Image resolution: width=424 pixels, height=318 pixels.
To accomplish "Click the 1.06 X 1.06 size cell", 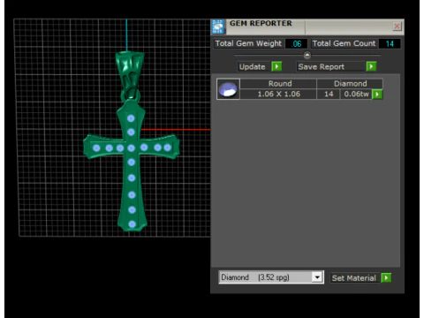I will coord(278,95).
